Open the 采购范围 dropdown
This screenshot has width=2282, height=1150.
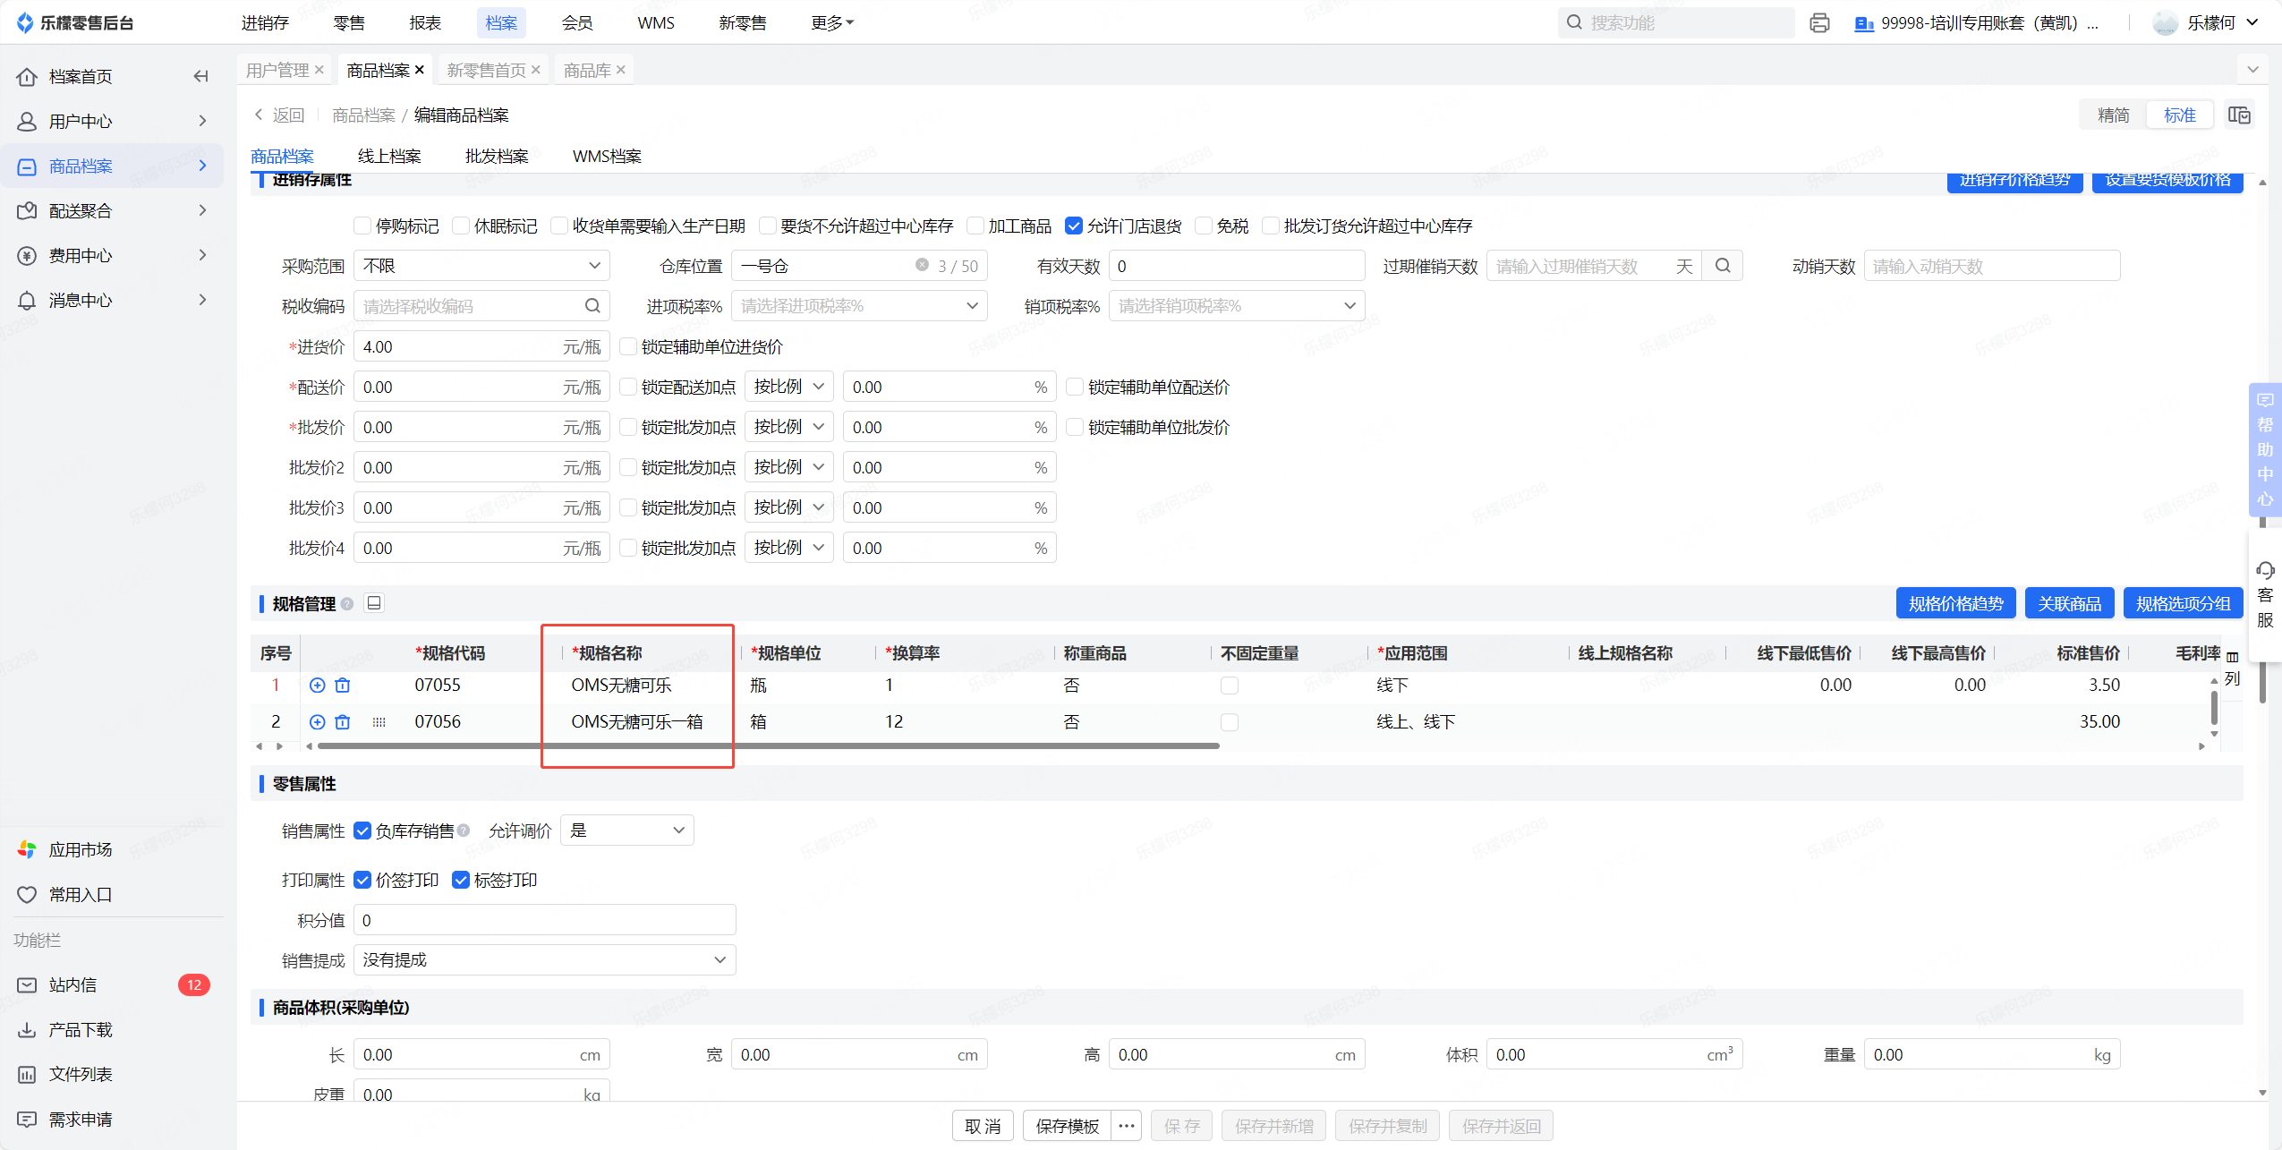click(481, 266)
